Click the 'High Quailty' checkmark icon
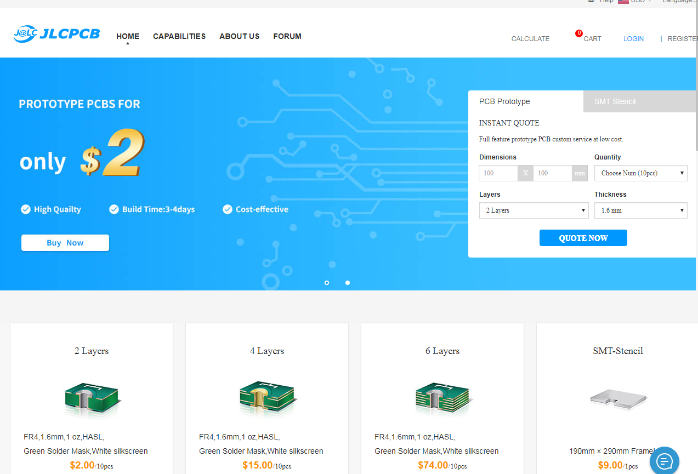The image size is (698, 474). [x=25, y=209]
